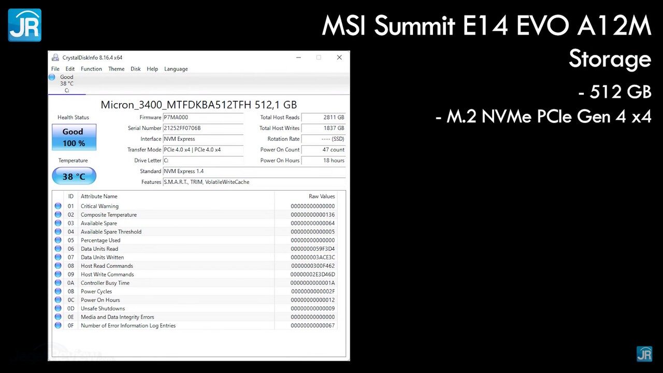Select the C: drive status icon
Image resolution: width=663 pixels, height=373 pixels.
coord(52,77)
